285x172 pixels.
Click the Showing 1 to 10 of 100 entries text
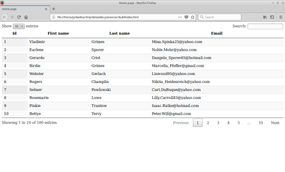pyautogui.click(x=29, y=123)
